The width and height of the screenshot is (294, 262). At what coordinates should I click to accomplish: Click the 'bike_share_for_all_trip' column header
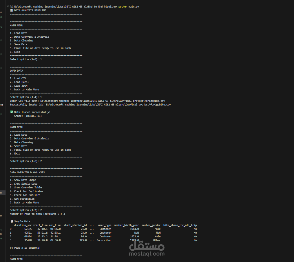tap(180, 225)
